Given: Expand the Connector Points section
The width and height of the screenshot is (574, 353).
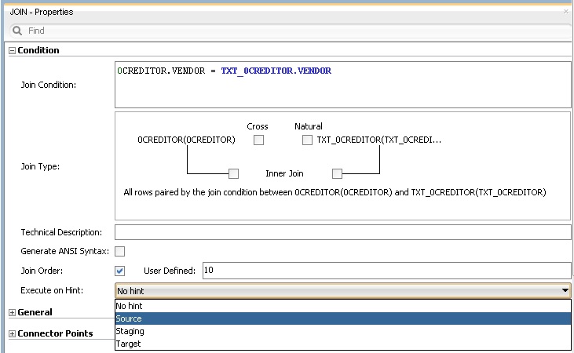Looking at the screenshot, I should [x=12, y=333].
